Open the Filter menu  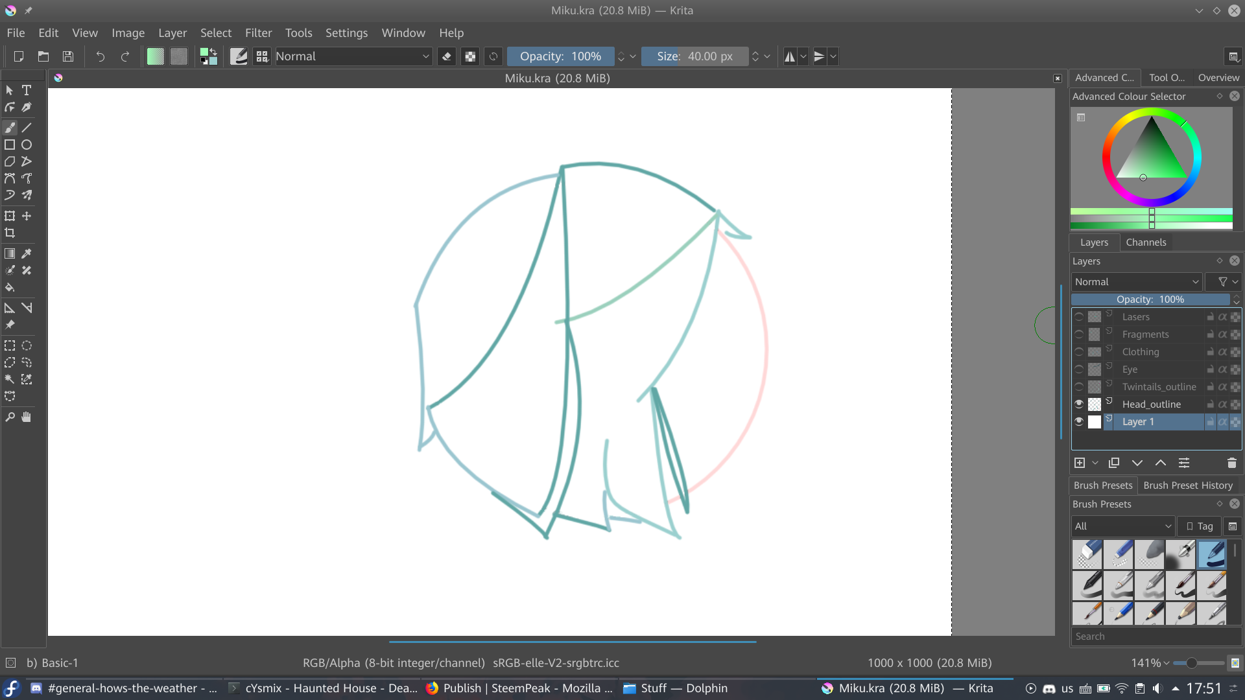click(258, 33)
